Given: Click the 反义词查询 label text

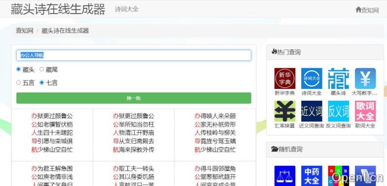Looking at the screenshot, I should pos(338,126).
